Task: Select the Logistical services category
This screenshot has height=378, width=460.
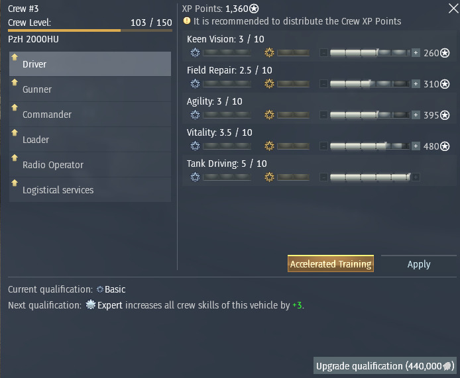Action: [x=90, y=190]
